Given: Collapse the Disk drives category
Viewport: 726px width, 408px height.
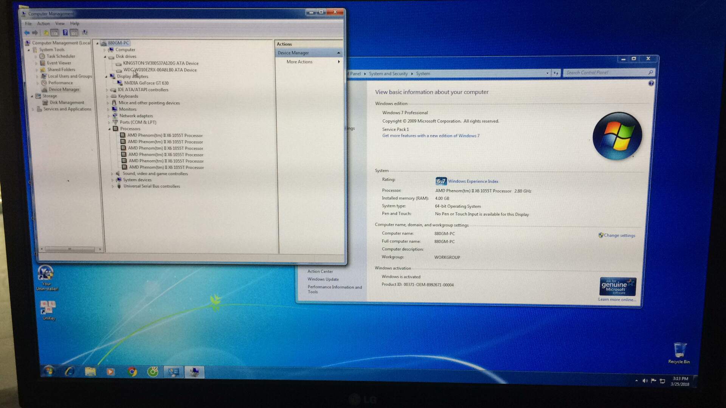Looking at the screenshot, I should (x=105, y=57).
